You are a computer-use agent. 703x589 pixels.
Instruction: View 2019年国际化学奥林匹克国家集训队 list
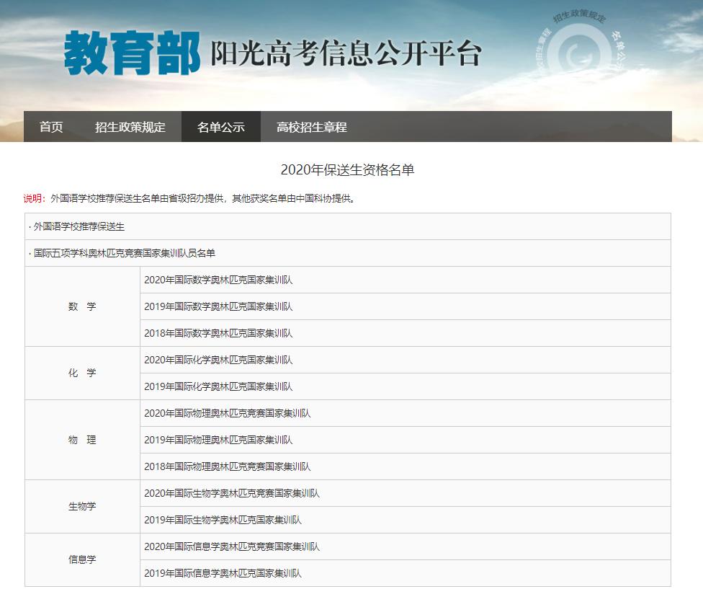[x=218, y=386]
